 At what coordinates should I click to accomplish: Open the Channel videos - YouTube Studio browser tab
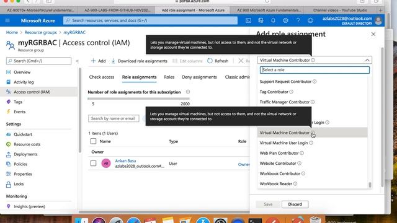coord(340,11)
